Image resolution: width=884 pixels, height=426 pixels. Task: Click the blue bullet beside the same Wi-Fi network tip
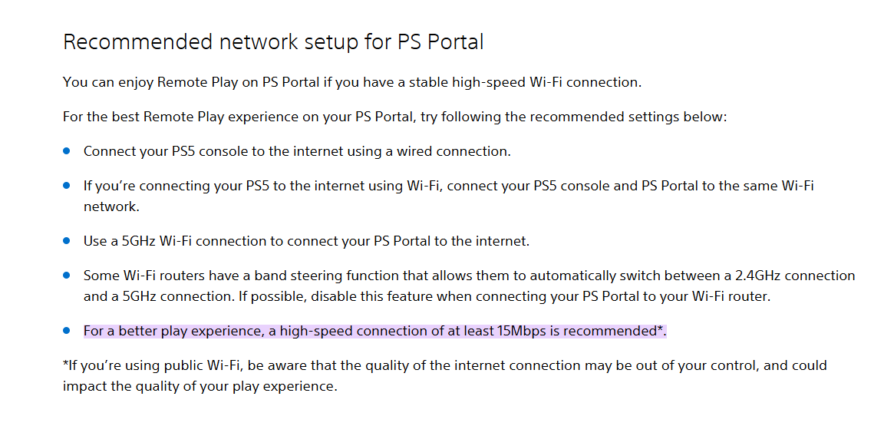pos(67,185)
